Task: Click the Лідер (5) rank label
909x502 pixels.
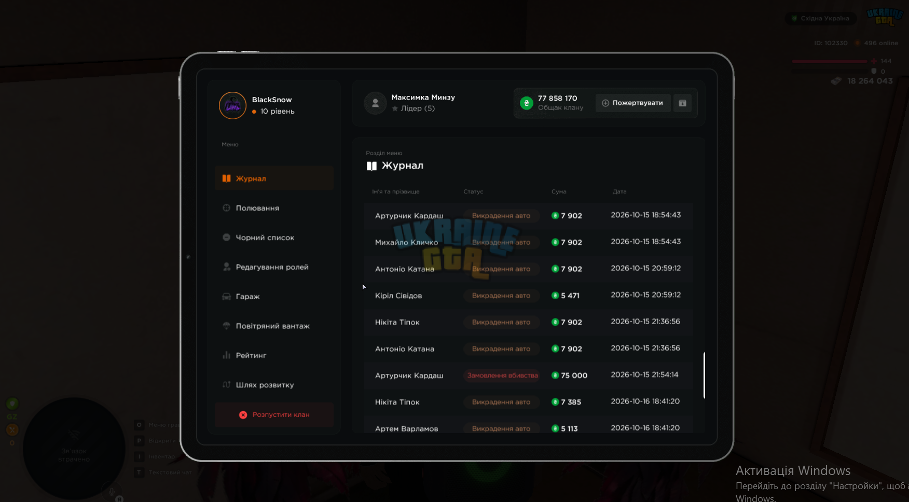Action: 418,108
